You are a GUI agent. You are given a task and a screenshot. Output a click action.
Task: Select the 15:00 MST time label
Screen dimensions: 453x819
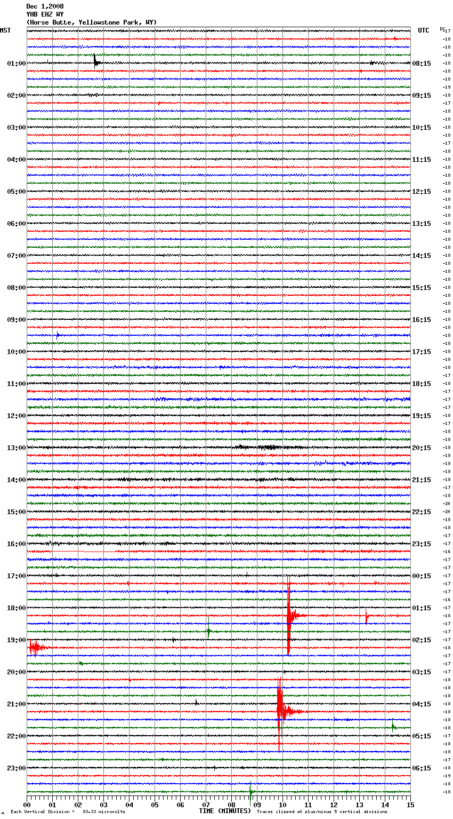[17, 512]
